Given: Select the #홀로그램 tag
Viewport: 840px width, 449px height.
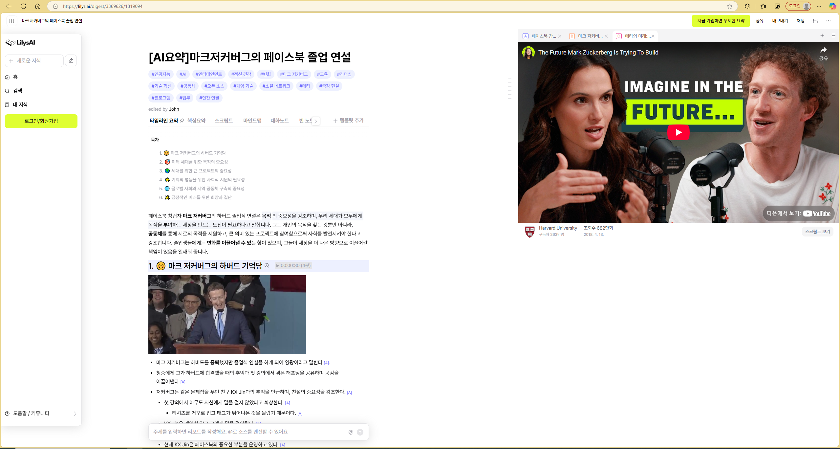Looking at the screenshot, I should click(x=161, y=98).
